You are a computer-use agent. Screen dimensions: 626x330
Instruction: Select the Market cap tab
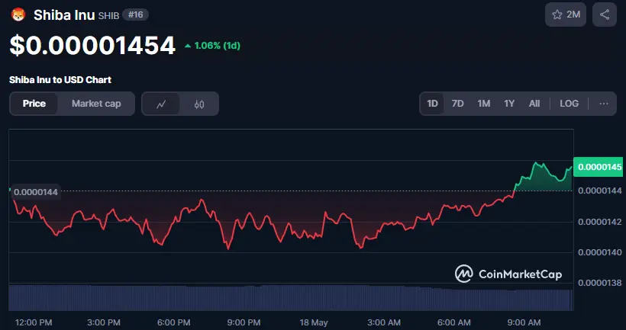[96, 104]
